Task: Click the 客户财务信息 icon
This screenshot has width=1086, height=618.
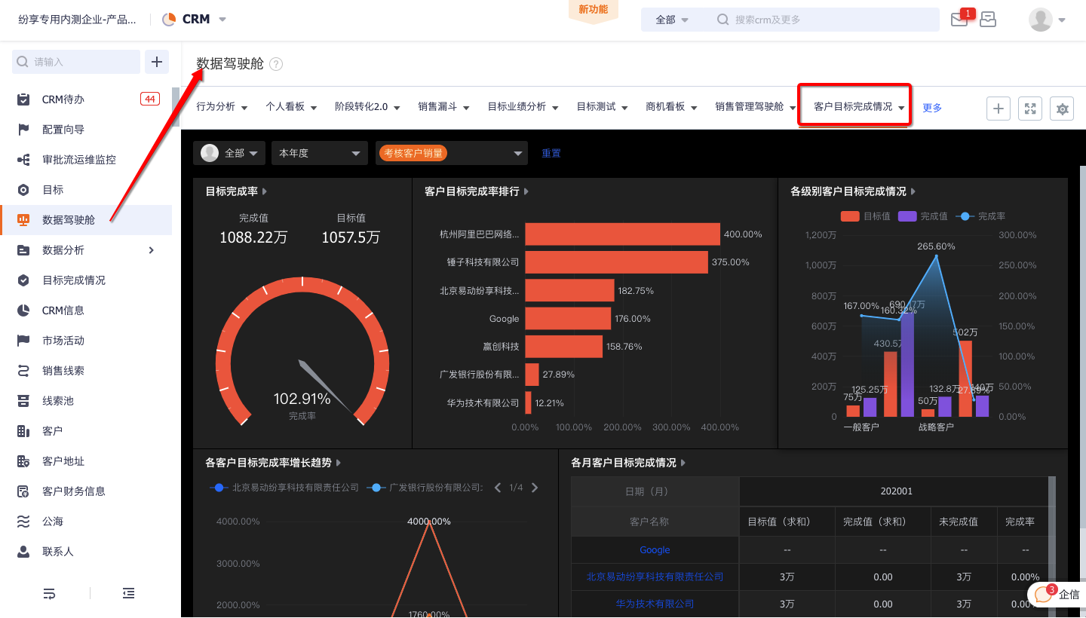Action: (x=23, y=491)
